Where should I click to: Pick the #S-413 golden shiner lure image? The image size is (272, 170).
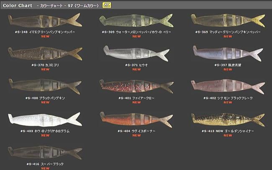228,120
